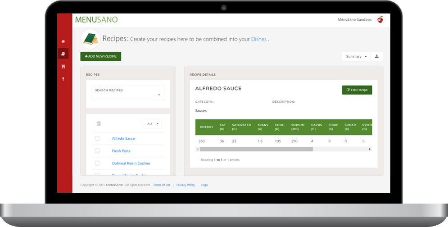The width and height of the screenshot is (448, 227).
Task: Click the horizontal nutrition table scrollbar
Action: coord(256,149)
